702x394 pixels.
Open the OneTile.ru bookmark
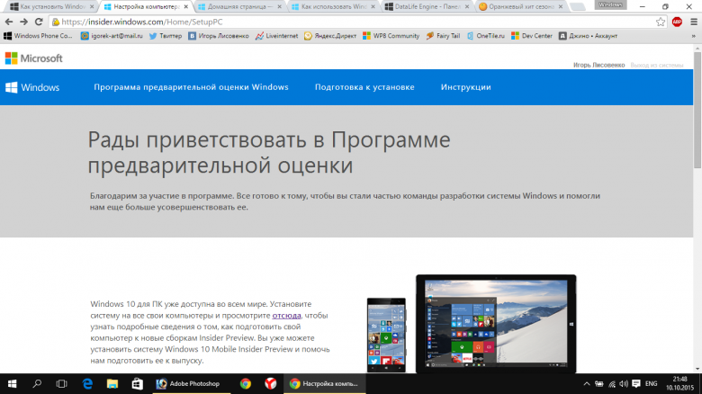485,36
